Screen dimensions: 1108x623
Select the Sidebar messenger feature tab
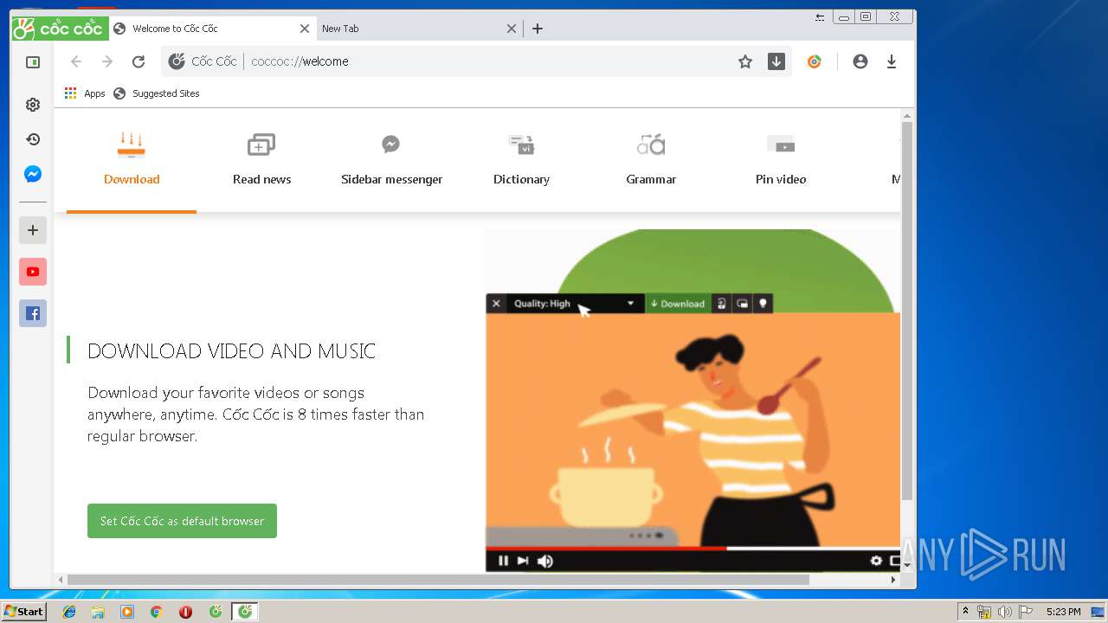391,161
